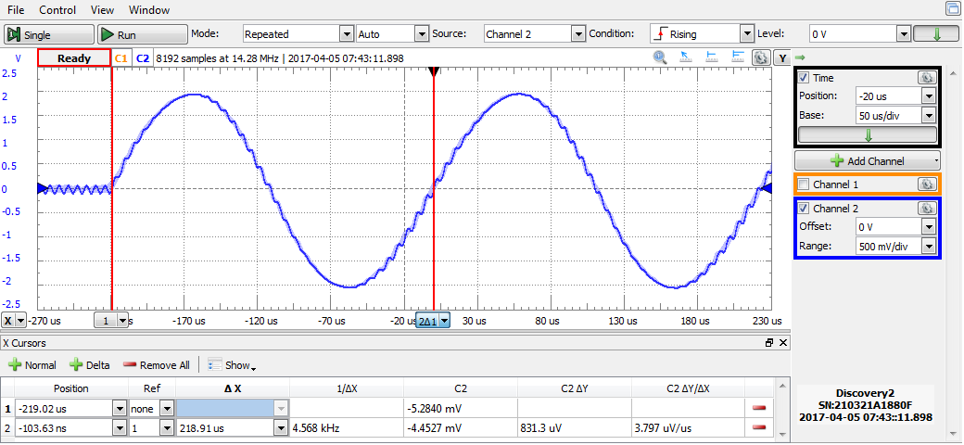Open Channel 2 settings gear
Screen dimensions: 964x445
[x=927, y=209]
